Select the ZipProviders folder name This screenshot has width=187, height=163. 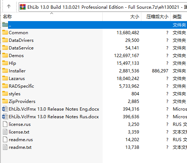point(22,102)
